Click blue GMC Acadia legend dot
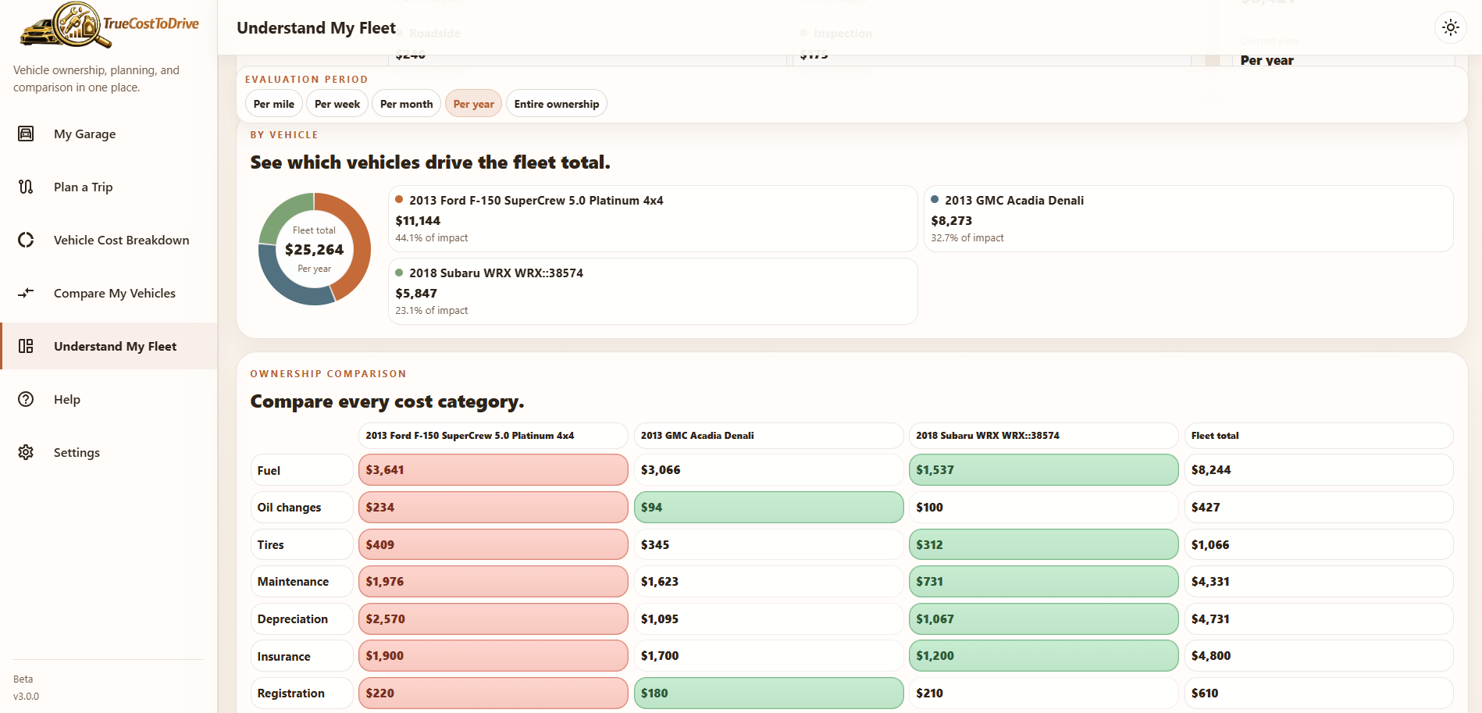This screenshot has width=1482, height=713. click(x=935, y=199)
